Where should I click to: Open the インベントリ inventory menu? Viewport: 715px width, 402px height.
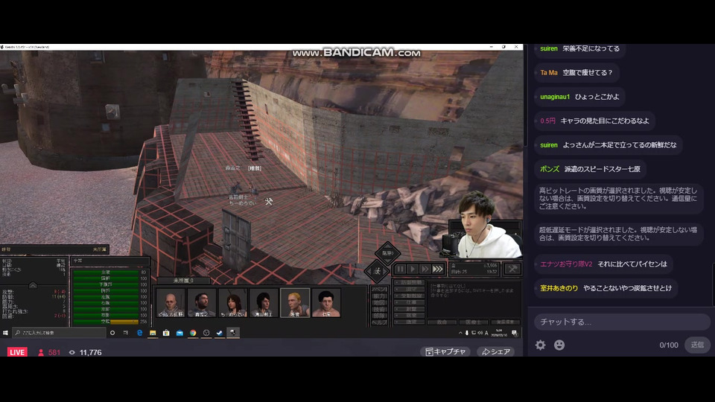click(379, 289)
